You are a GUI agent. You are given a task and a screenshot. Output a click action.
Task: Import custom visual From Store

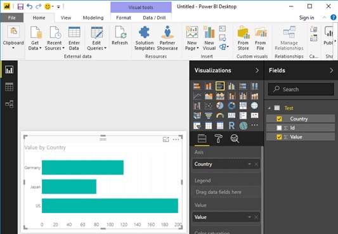(243, 38)
